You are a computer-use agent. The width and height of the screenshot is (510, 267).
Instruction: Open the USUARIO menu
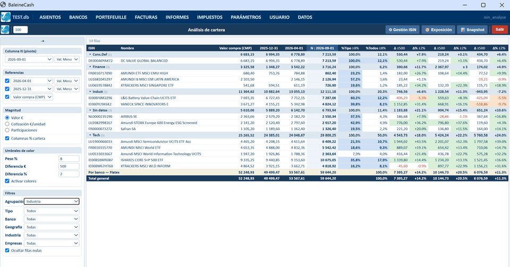tap(279, 17)
